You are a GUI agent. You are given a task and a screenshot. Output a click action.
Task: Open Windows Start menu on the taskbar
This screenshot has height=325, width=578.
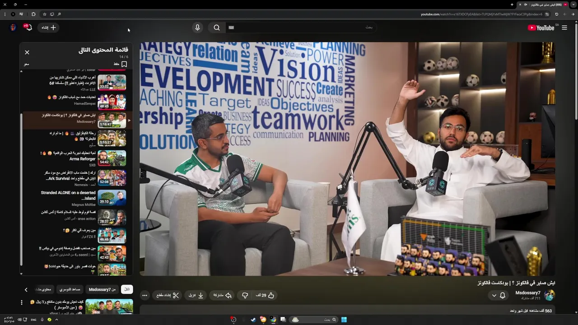click(x=344, y=320)
